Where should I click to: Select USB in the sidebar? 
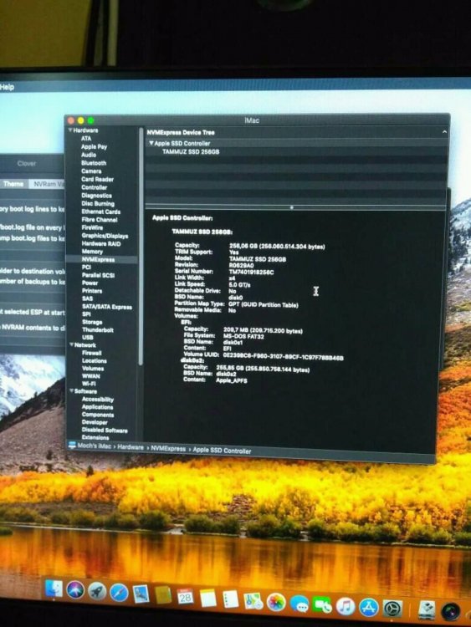coord(88,337)
